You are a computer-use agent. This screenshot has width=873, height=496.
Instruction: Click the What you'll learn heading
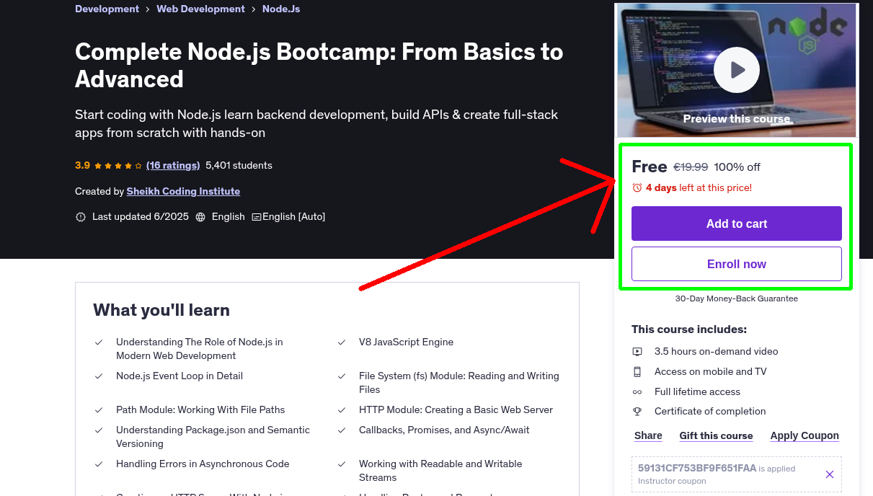pyautogui.click(x=161, y=310)
